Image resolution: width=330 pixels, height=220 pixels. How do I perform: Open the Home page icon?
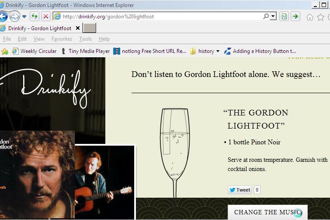pos(309,17)
